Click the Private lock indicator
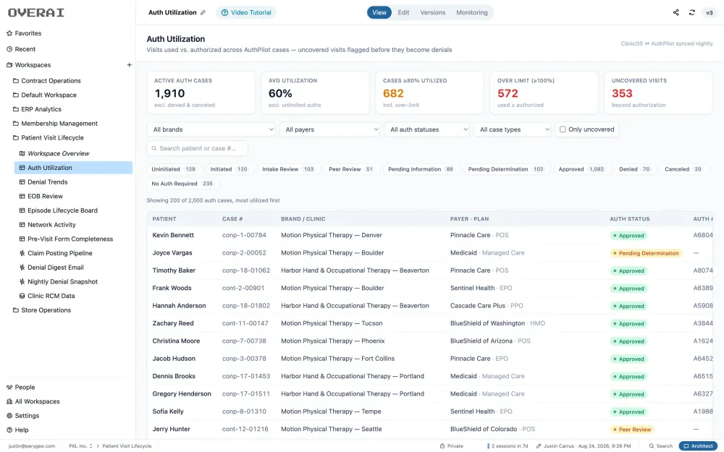 452,446
